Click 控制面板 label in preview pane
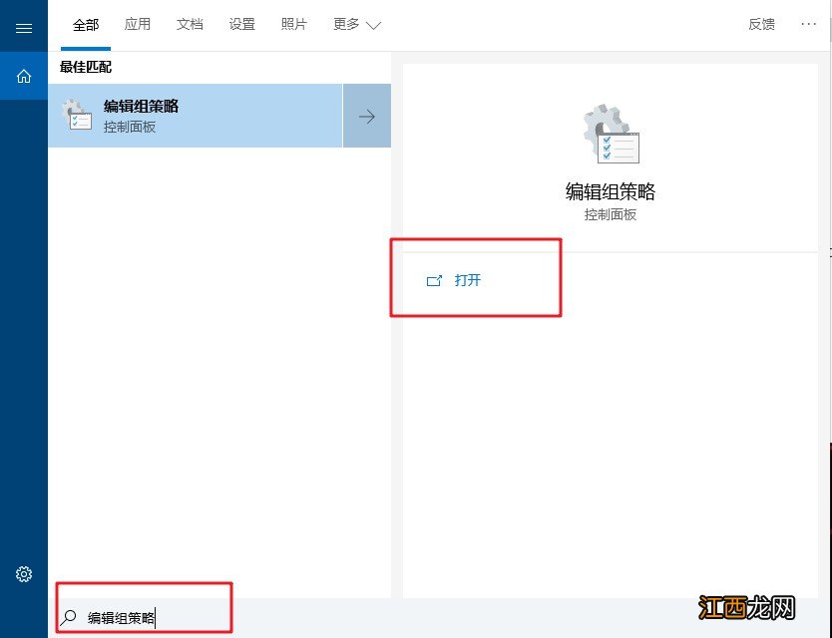This screenshot has height=638, width=832. coord(611,214)
